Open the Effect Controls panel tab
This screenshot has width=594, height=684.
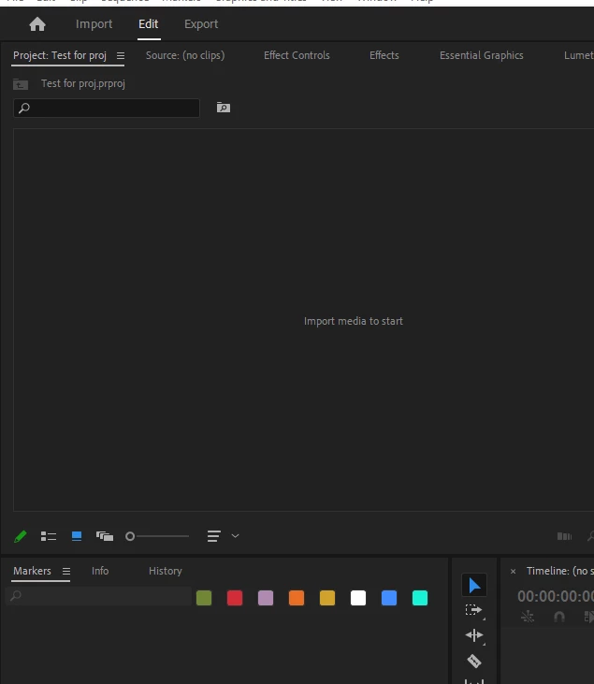click(297, 55)
